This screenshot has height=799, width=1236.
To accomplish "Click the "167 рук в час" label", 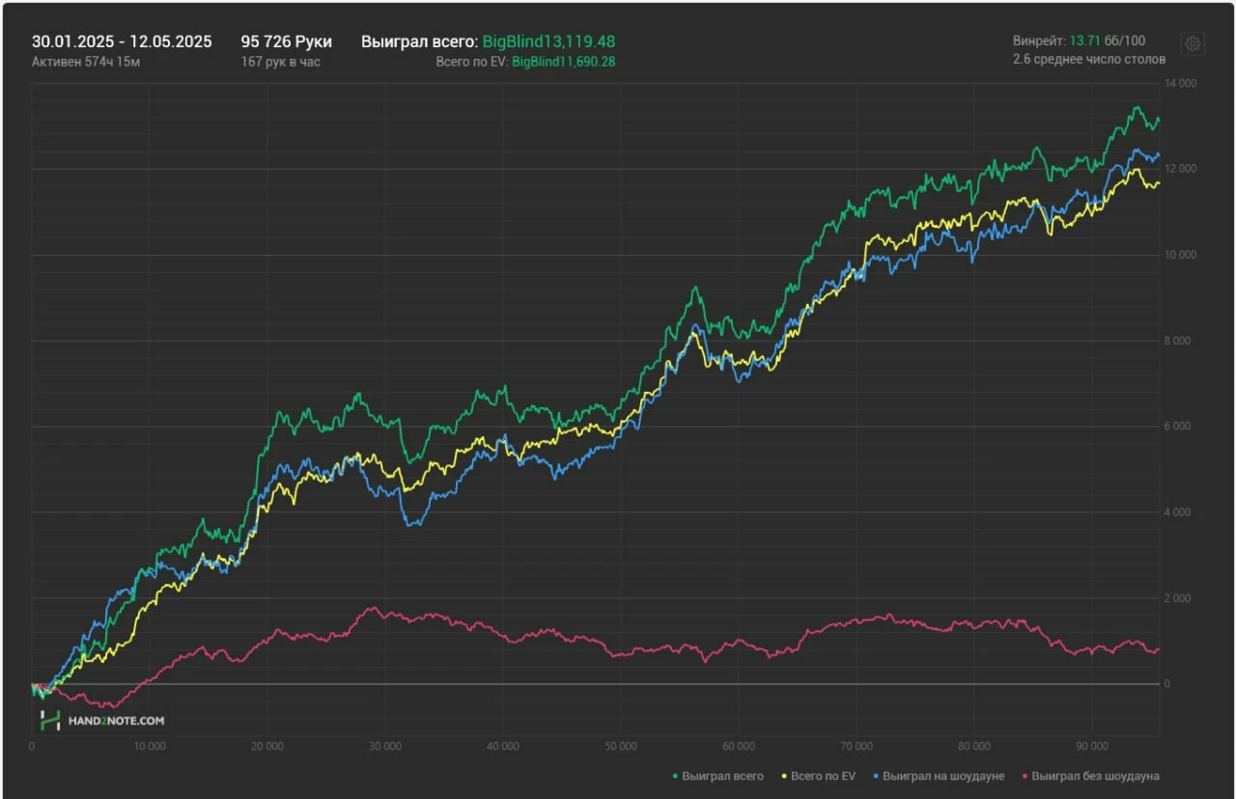I will [280, 62].
